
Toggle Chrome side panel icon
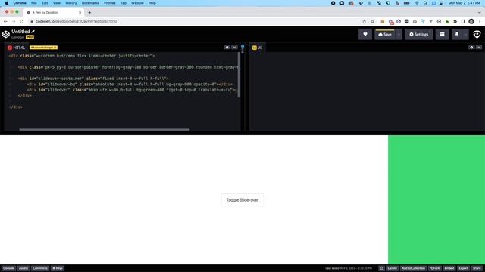463,21
